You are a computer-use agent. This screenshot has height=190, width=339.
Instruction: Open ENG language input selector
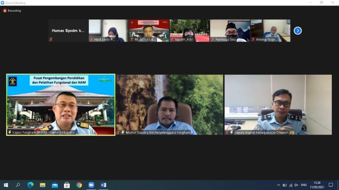click(304, 185)
